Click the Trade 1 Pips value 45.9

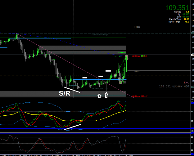187,22
